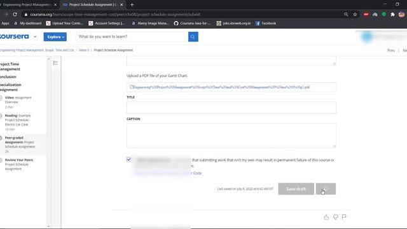Click the thumbs down dislike icon
The width and height of the screenshot is (407, 229).
[x=335, y=217]
